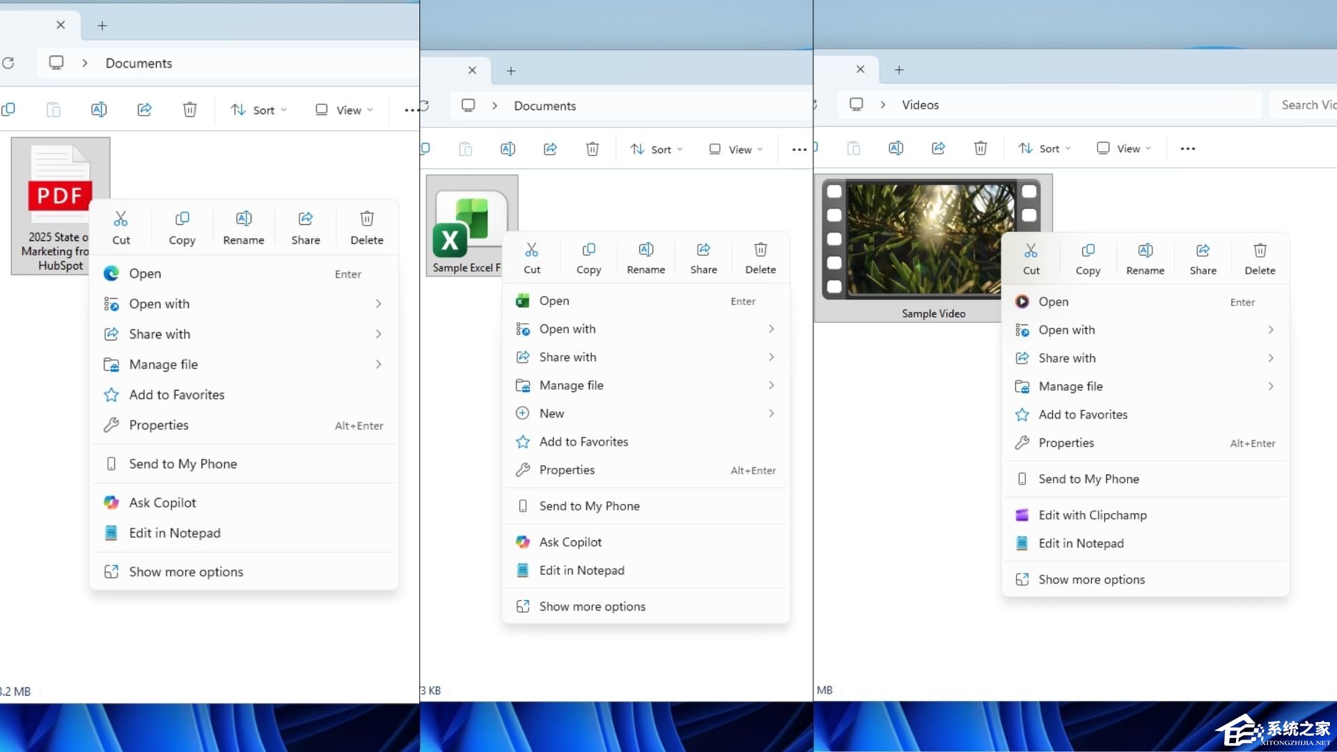Select Edit with Clipchamp for Sample Video
Screen dimensions: 1337x752
1093,515
